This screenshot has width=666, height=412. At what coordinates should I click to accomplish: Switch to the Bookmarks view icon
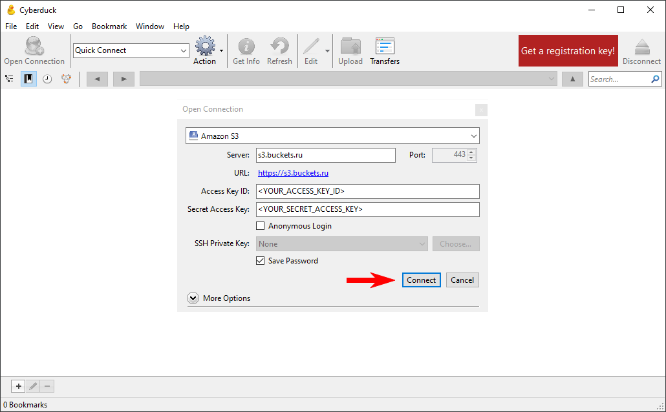tap(28, 79)
